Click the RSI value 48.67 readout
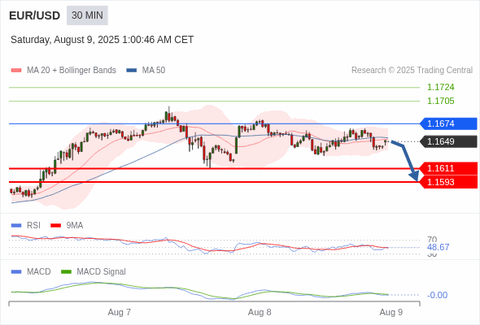Image resolution: width=480 pixels, height=325 pixels. (x=439, y=247)
